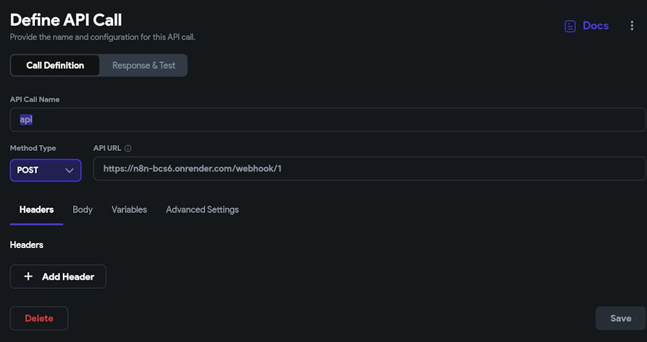647x342 pixels.
Task: Click the info icon beside API URL
Action: [x=128, y=148]
